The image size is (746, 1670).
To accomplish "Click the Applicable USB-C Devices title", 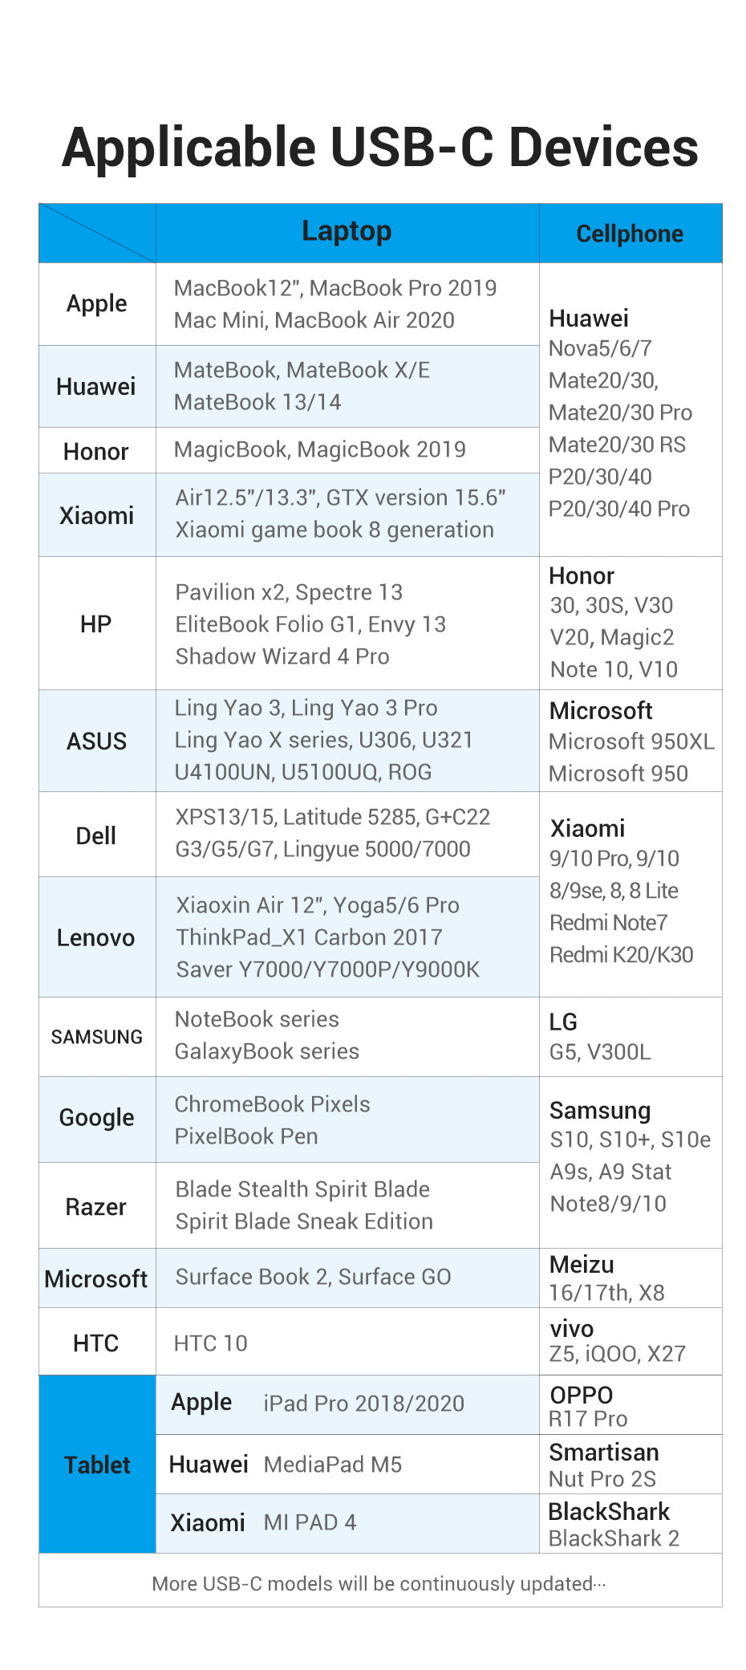I will click(380, 148).
